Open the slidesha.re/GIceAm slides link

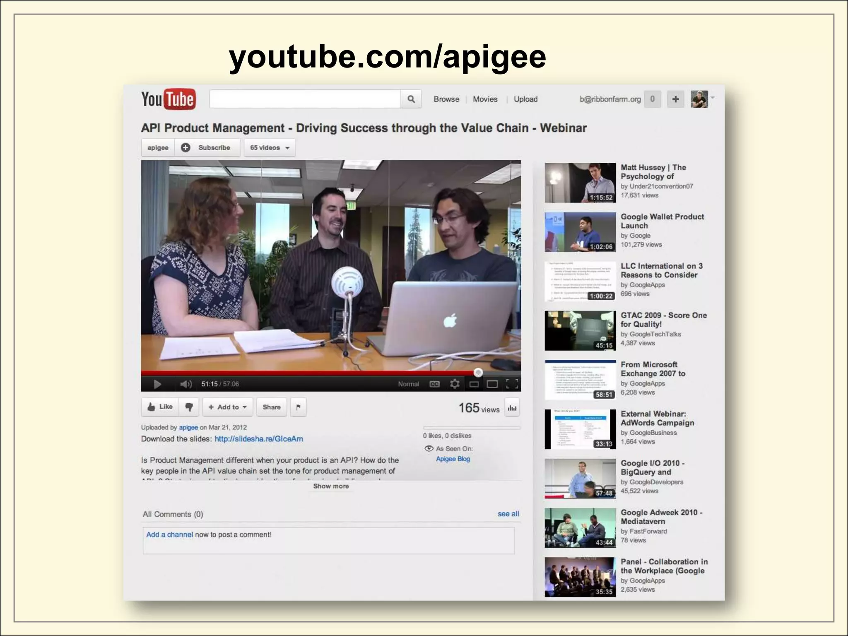pyautogui.click(x=259, y=439)
